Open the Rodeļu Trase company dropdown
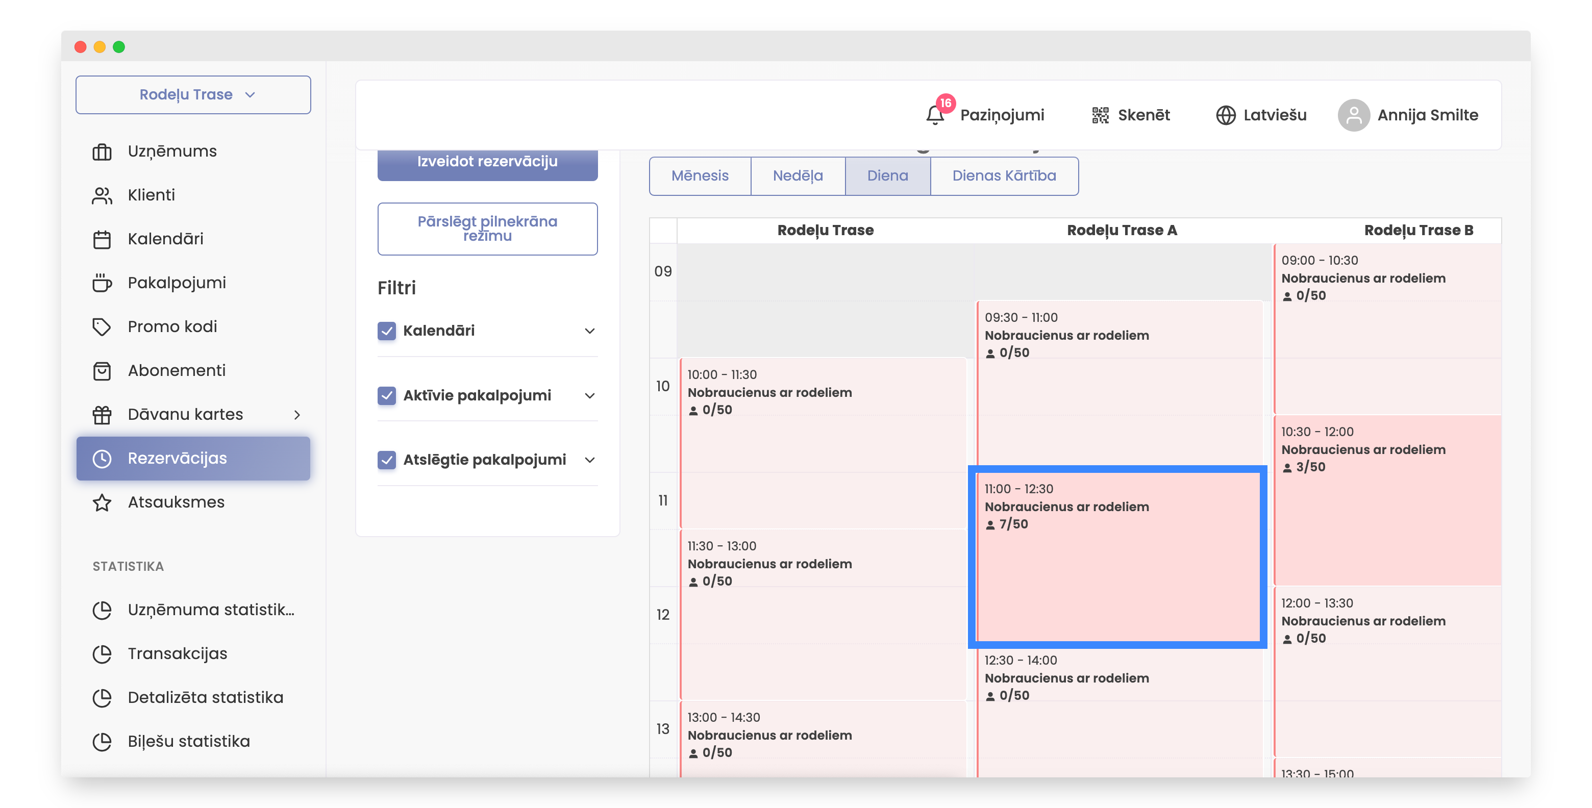The image size is (1592, 808). 193,94
